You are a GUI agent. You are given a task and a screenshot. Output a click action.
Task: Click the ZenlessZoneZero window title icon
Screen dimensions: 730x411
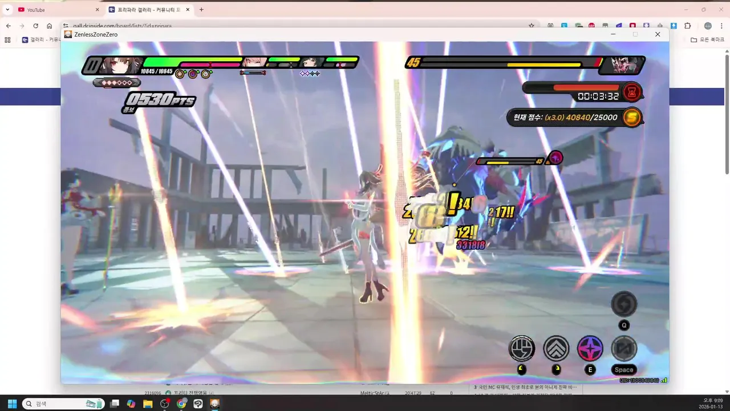pos(68,34)
